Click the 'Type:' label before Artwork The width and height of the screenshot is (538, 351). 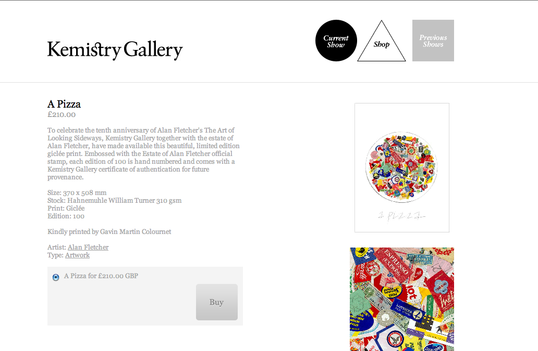click(x=55, y=255)
